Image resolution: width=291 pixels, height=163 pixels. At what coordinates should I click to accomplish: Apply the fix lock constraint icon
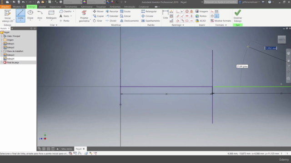tap(191, 11)
